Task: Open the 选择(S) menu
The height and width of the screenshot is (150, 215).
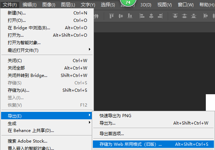Action: tap(108, 5)
